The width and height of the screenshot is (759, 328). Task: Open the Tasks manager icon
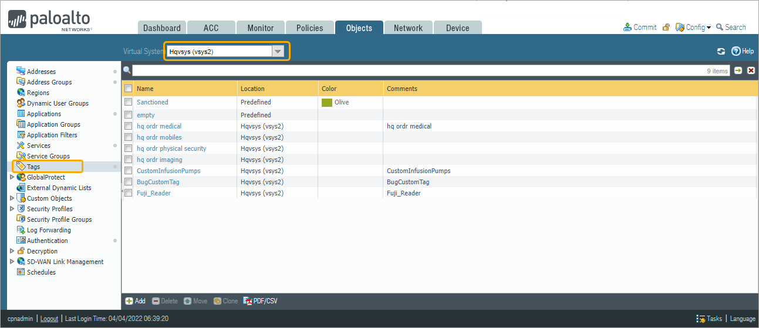pyautogui.click(x=701, y=319)
